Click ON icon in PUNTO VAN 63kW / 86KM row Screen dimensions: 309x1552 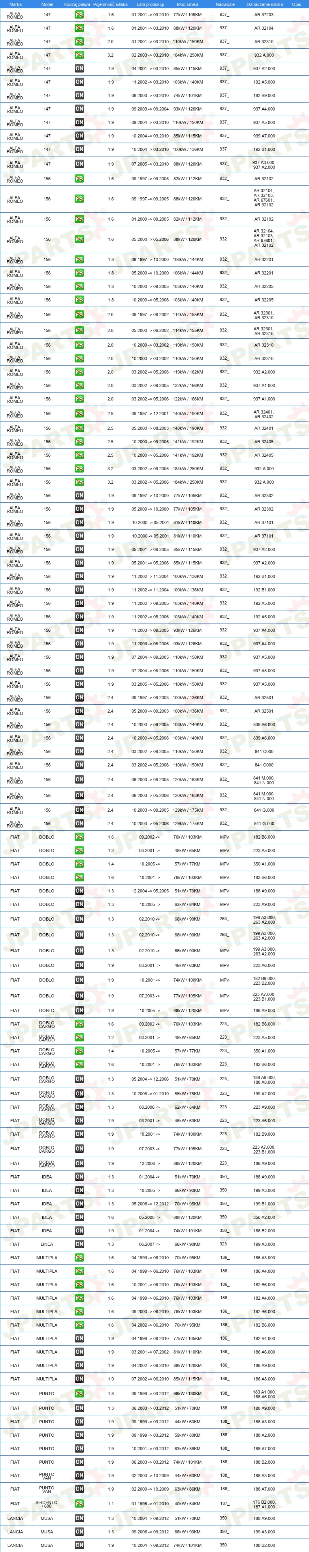point(79,1489)
